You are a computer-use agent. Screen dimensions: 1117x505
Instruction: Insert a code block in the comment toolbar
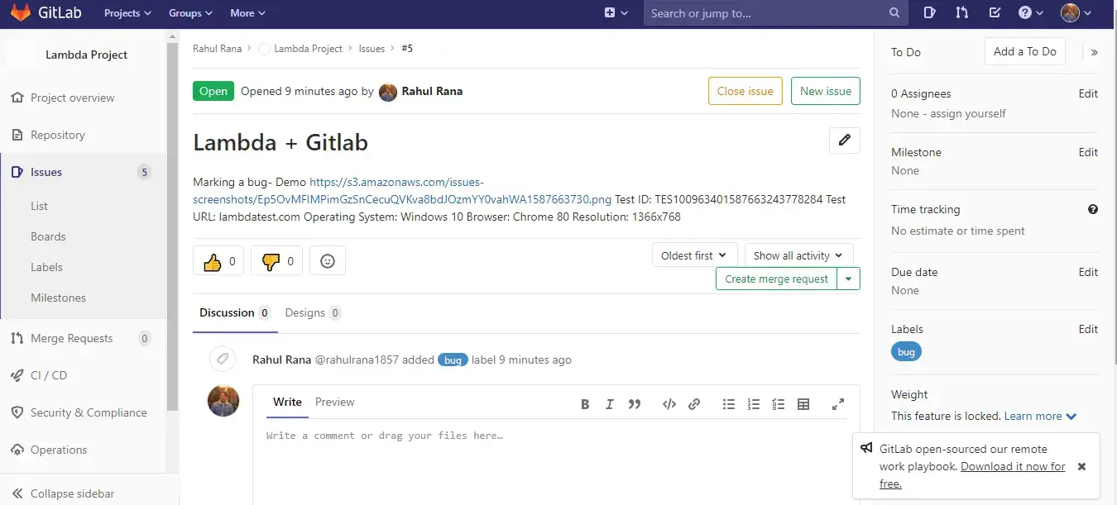[x=669, y=404]
